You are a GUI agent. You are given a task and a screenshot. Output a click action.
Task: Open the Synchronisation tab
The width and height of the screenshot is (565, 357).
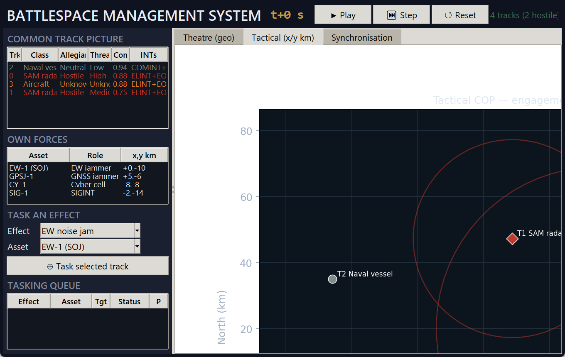coord(362,37)
